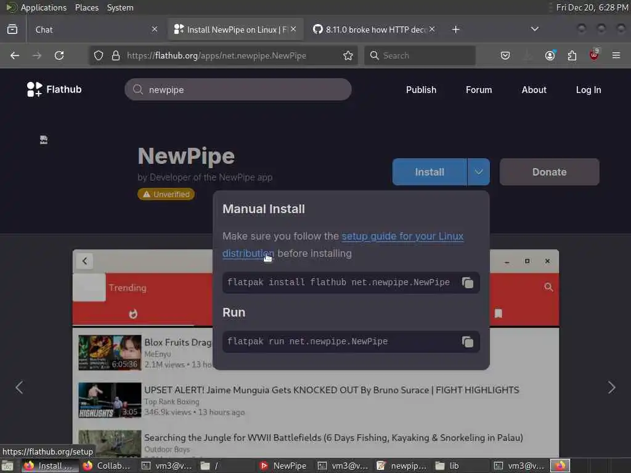Open the Firefox hamburger menu
This screenshot has width=631, height=473.
[616, 55]
